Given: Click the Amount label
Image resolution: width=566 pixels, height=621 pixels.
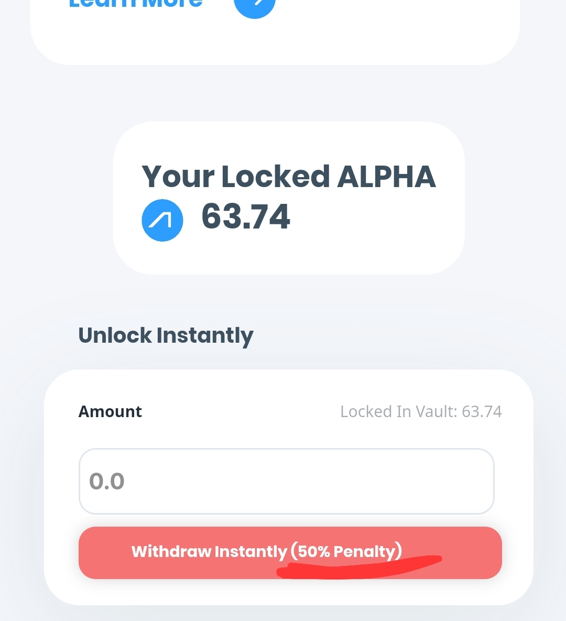Looking at the screenshot, I should [x=110, y=411].
